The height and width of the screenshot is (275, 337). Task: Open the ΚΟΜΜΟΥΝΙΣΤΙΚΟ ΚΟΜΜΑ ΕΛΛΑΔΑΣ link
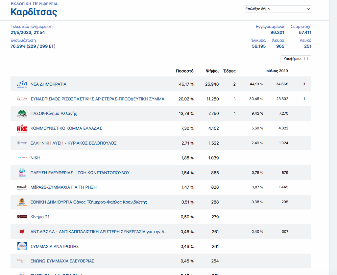[x=66, y=128]
